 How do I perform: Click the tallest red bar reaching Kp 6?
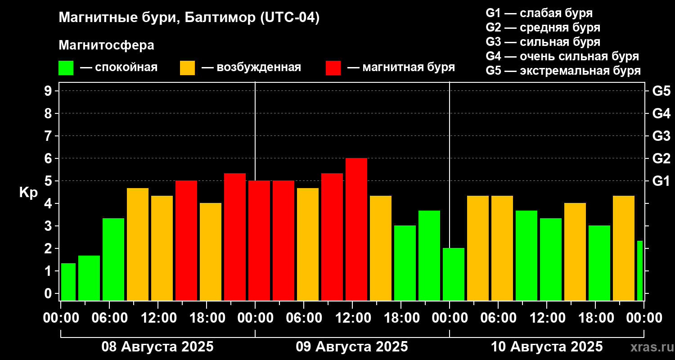pyautogui.click(x=356, y=229)
